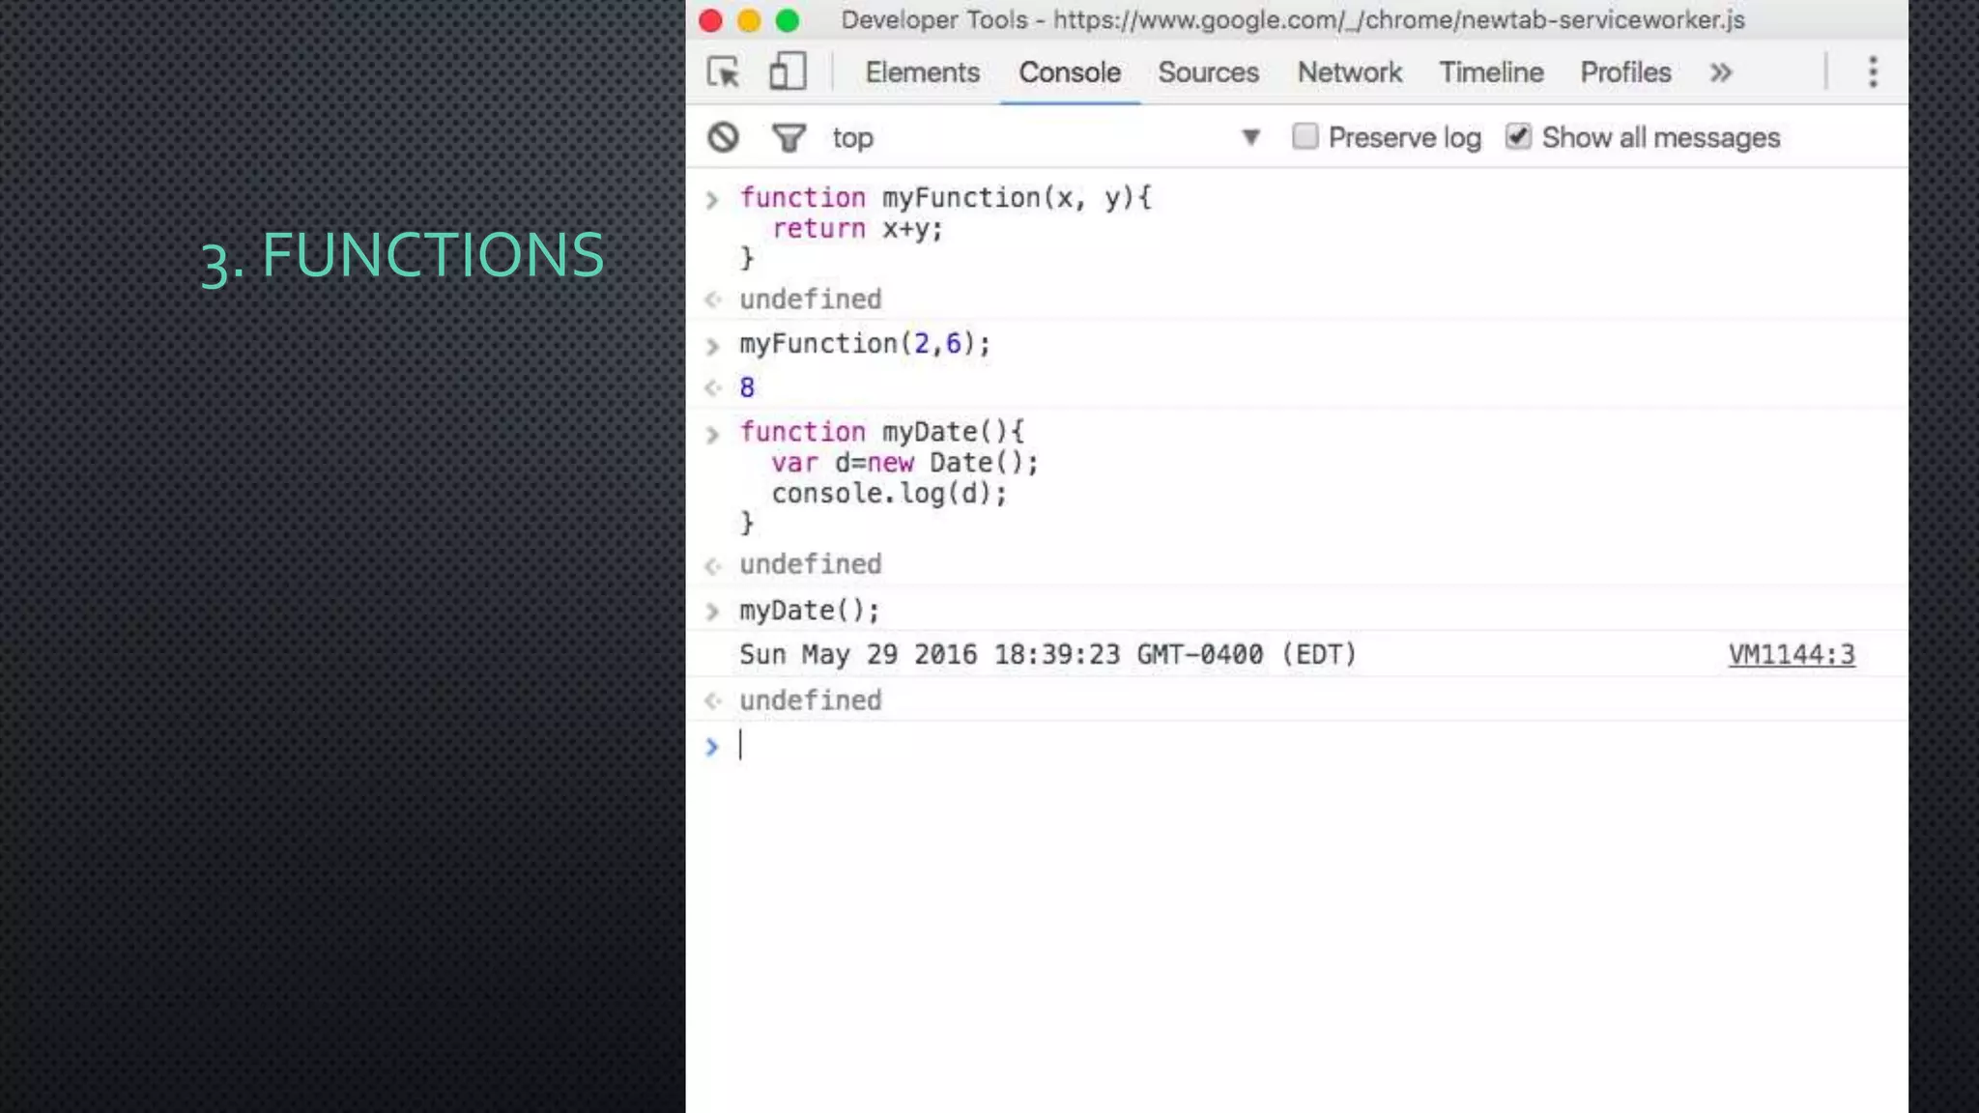Click the 'myDate();' console entry
1979x1113 pixels.
pyautogui.click(x=810, y=611)
